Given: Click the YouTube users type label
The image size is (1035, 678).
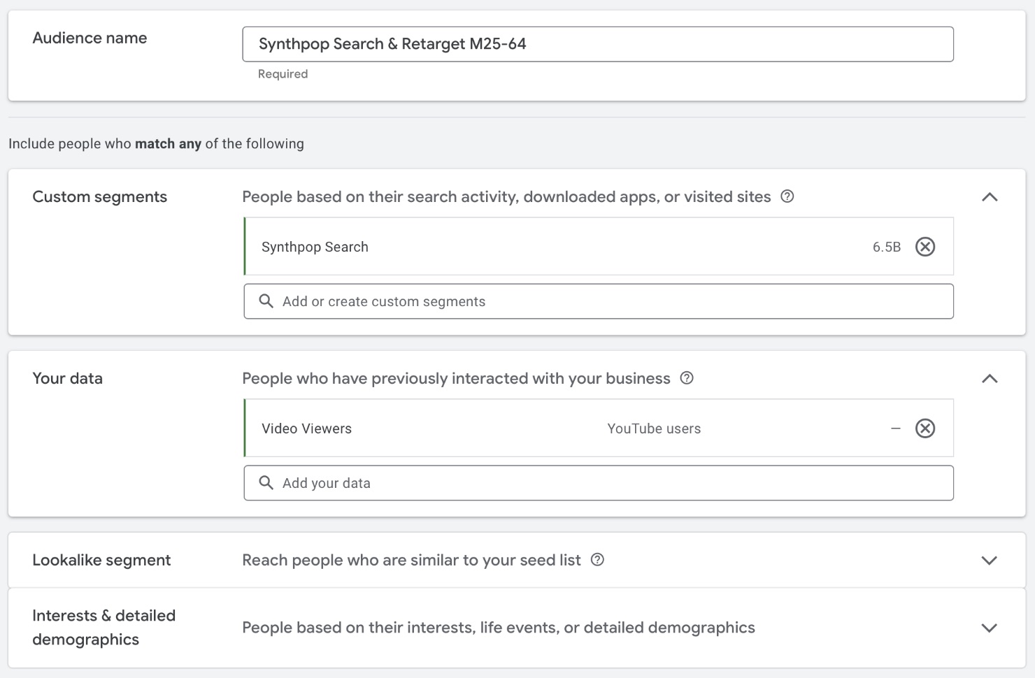Looking at the screenshot, I should point(653,428).
